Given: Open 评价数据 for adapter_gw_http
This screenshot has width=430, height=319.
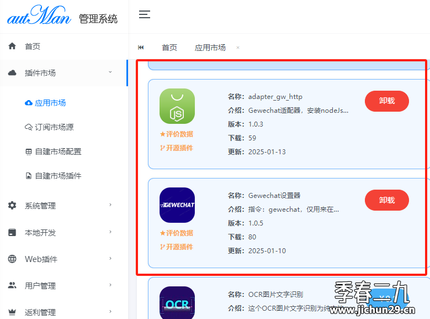Looking at the screenshot, I should point(177,134).
